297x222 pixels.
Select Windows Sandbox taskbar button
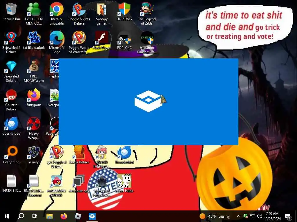pos(92,216)
